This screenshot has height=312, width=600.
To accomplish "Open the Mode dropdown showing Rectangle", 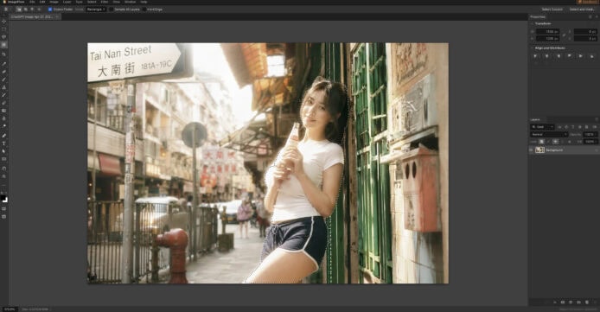I will point(96,10).
